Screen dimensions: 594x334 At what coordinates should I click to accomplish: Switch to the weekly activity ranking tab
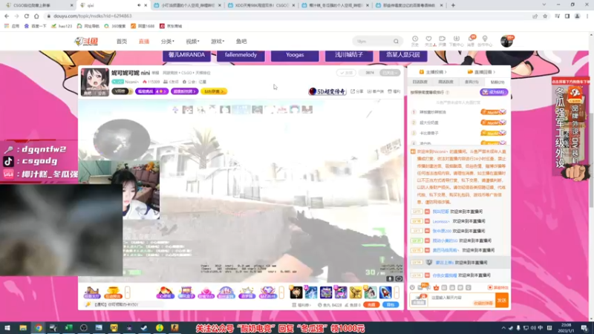click(x=446, y=82)
